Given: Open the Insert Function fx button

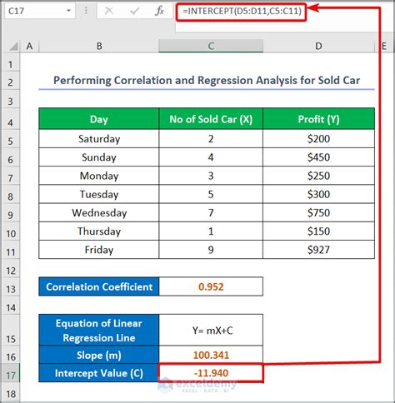Looking at the screenshot, I should pyautogui.click(x=159, y=11).
